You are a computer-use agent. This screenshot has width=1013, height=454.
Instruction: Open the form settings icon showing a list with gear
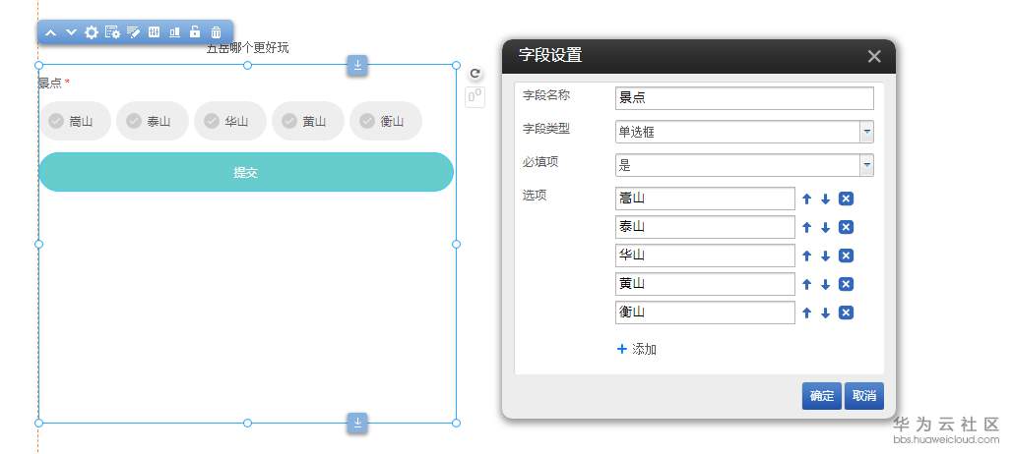coord(112,32)
